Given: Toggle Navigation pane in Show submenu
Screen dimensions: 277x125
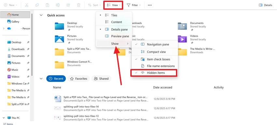Looking at the screenshot, I should (x=155, y=44).
